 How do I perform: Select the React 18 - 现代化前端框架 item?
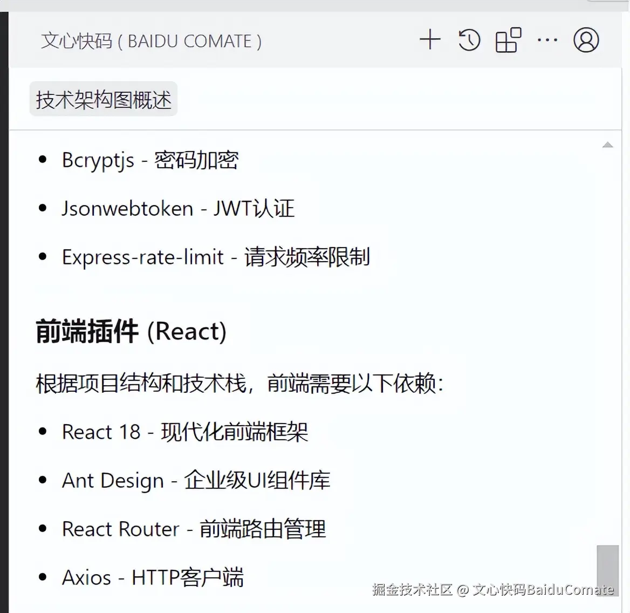pos(185,432)
